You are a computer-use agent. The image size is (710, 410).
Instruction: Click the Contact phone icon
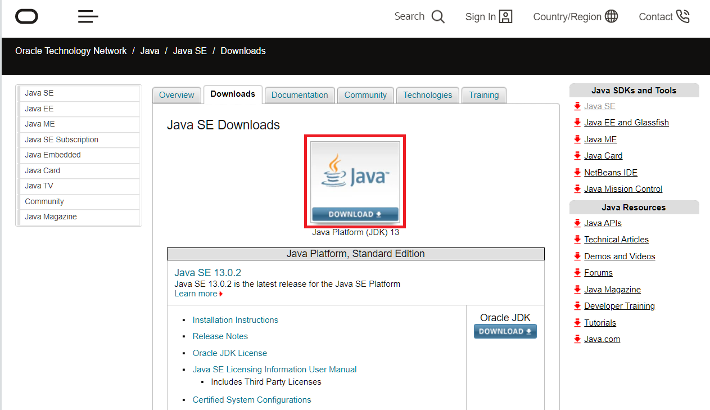[684, 16]
